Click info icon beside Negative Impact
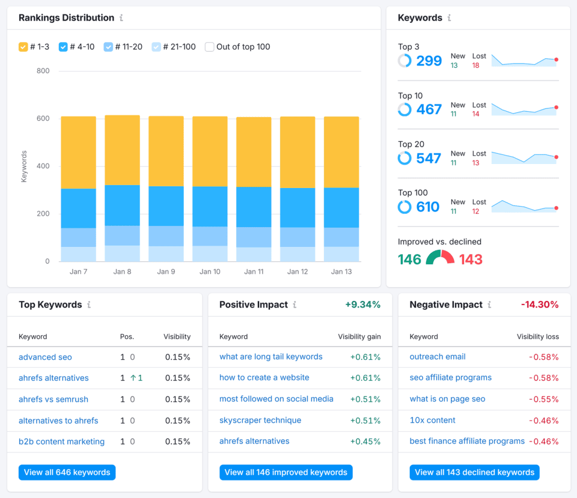The image size is (577, 498). coord(489,305)
